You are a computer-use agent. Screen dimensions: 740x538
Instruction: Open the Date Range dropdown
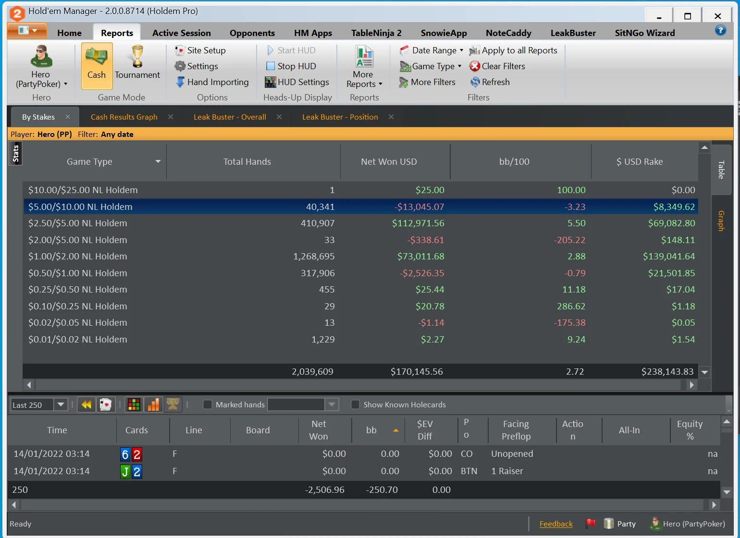(x=432, y=50)
